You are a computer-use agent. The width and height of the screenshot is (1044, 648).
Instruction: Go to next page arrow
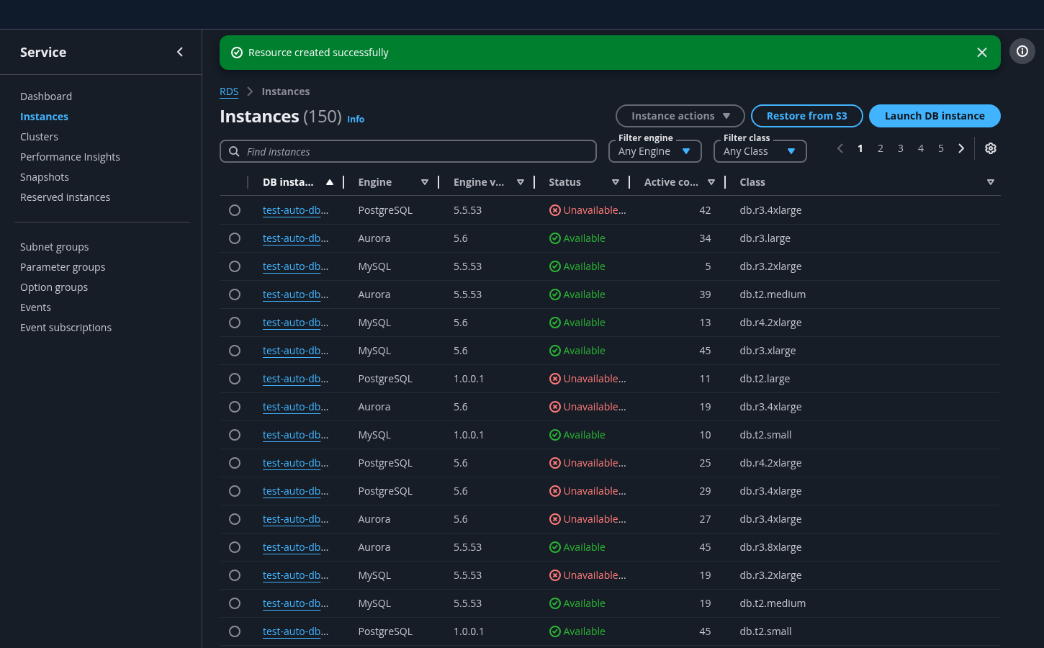pos(961,148)
